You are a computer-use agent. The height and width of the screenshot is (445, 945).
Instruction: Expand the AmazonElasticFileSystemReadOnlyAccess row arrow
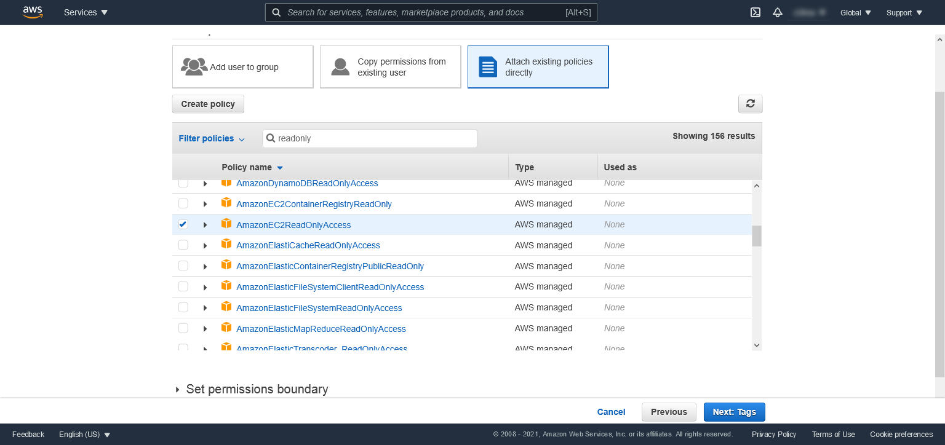pos(205,308)
